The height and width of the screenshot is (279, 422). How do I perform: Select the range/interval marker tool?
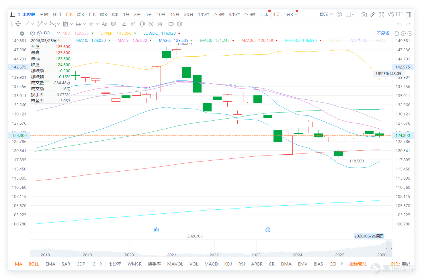(x=79, y=24)
